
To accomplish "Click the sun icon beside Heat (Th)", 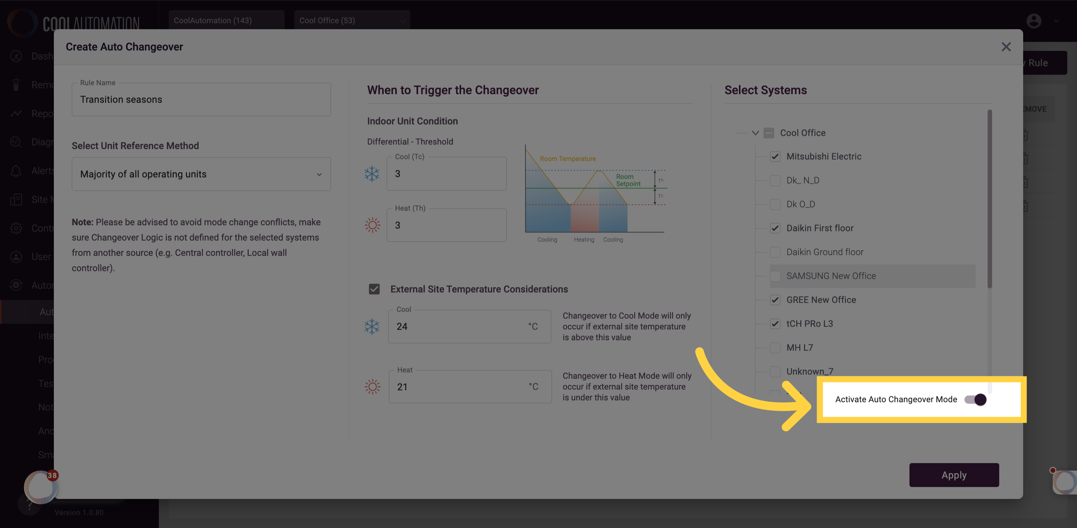I will [x=372, y=225].
